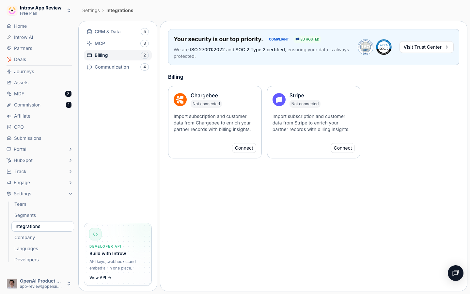Expand the Portal menu chevron
Screen dimensions: 470x294
(x=70, y=149)
